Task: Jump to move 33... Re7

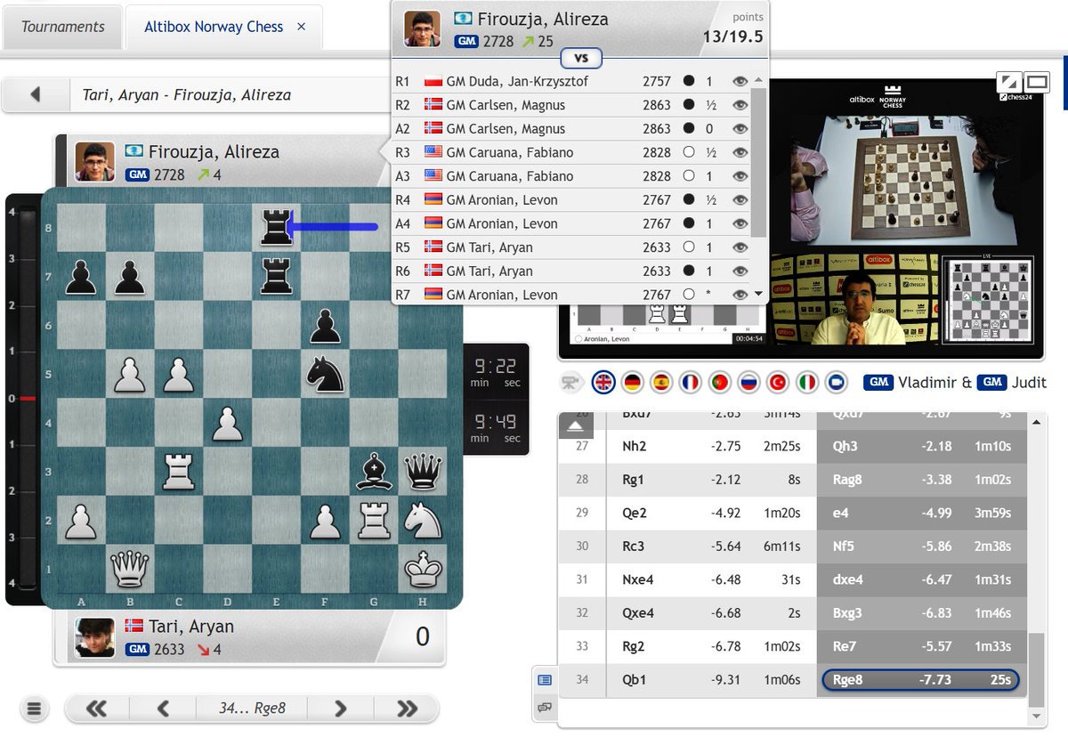Action: [922, 646]
